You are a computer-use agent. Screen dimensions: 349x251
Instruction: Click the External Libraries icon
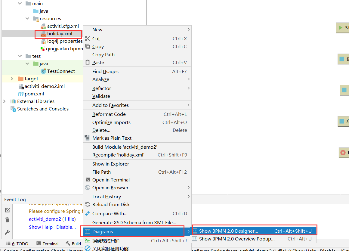[x=13, y=101]
